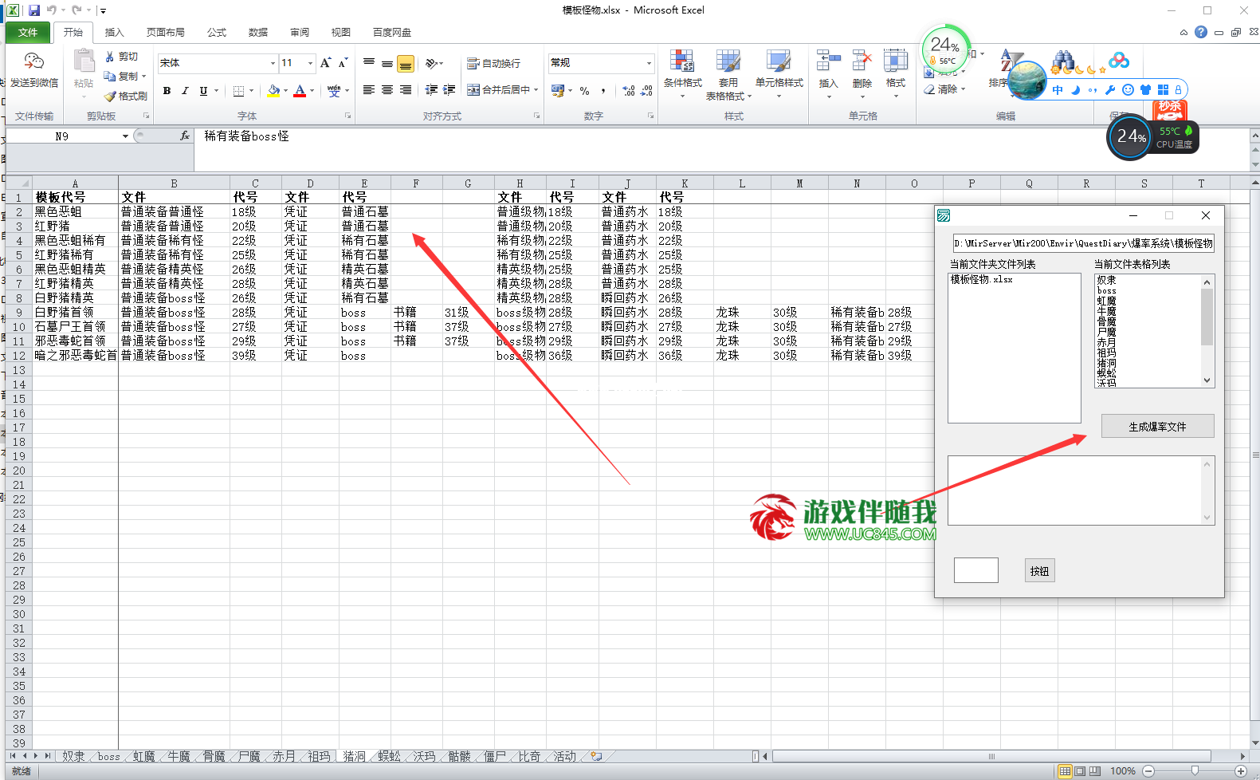Image resolution: width=1260 pixels, height=780 pixels.
Task: Click the Format cells icon in ribbon
Action: click(x=896, y=61)
